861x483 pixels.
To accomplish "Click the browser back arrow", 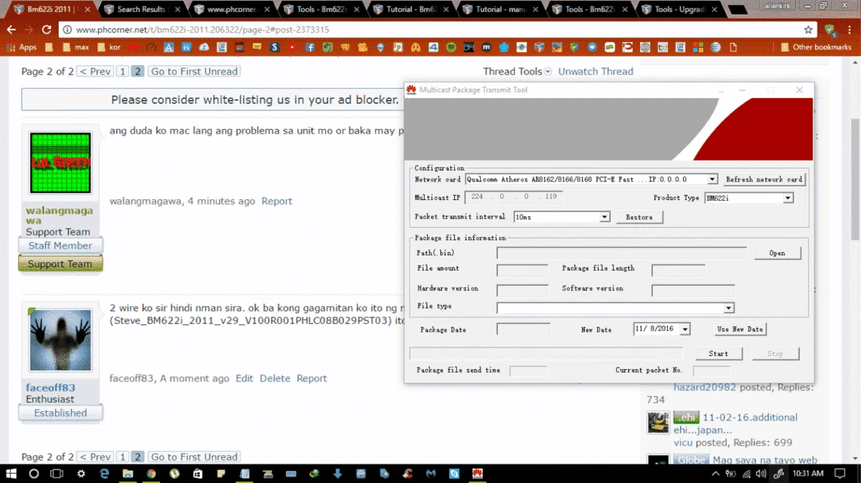I will point(11,30).
